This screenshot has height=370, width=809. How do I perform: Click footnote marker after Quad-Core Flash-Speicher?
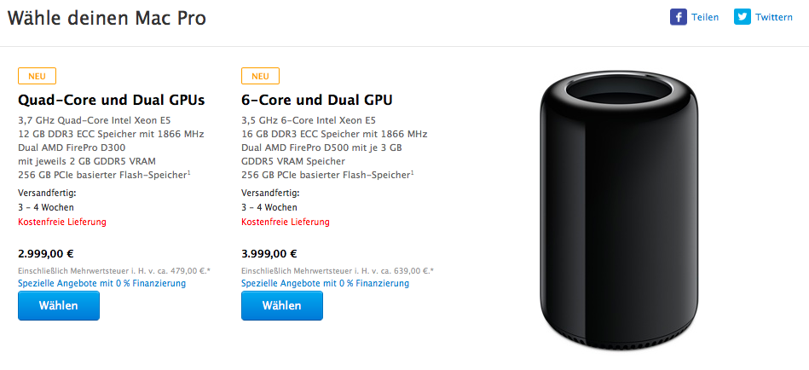(189, 173)
